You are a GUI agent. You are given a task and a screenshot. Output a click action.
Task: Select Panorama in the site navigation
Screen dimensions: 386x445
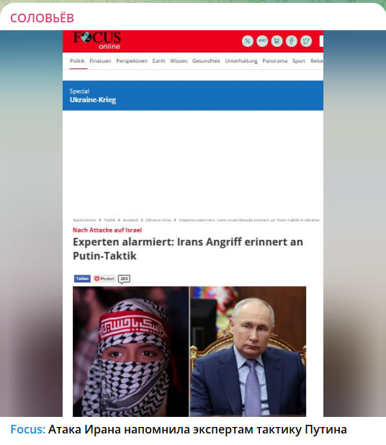pos(275,60)
